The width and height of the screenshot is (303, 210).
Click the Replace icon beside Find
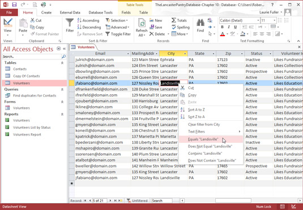(210, 20)
